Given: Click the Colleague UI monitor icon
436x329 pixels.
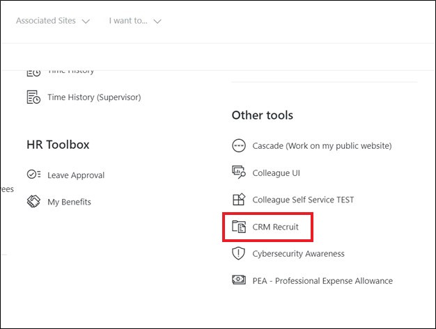Looking at the screenshot, I should click(x=239, y=172).
